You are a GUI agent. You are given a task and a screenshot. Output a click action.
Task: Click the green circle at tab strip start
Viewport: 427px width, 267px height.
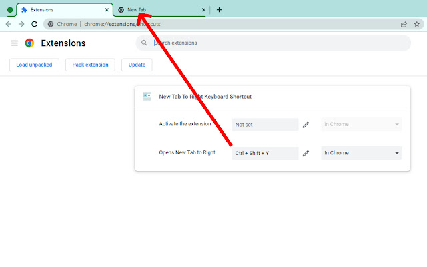pyautogui.click(x=10, y=10)
